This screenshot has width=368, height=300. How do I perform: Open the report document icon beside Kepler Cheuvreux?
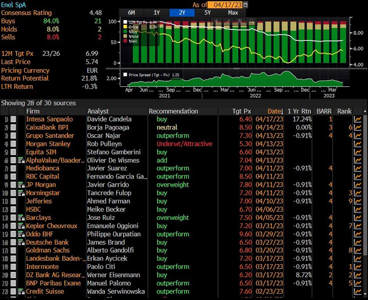coord(21,226)
